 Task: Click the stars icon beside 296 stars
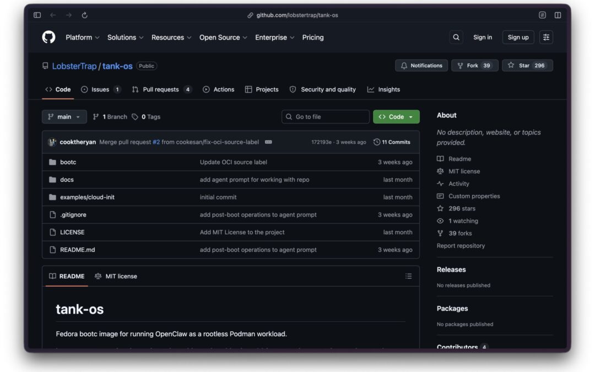coord(440,208)
